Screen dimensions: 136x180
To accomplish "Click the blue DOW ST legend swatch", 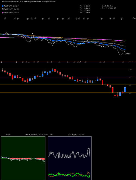I will click(3, 6).
